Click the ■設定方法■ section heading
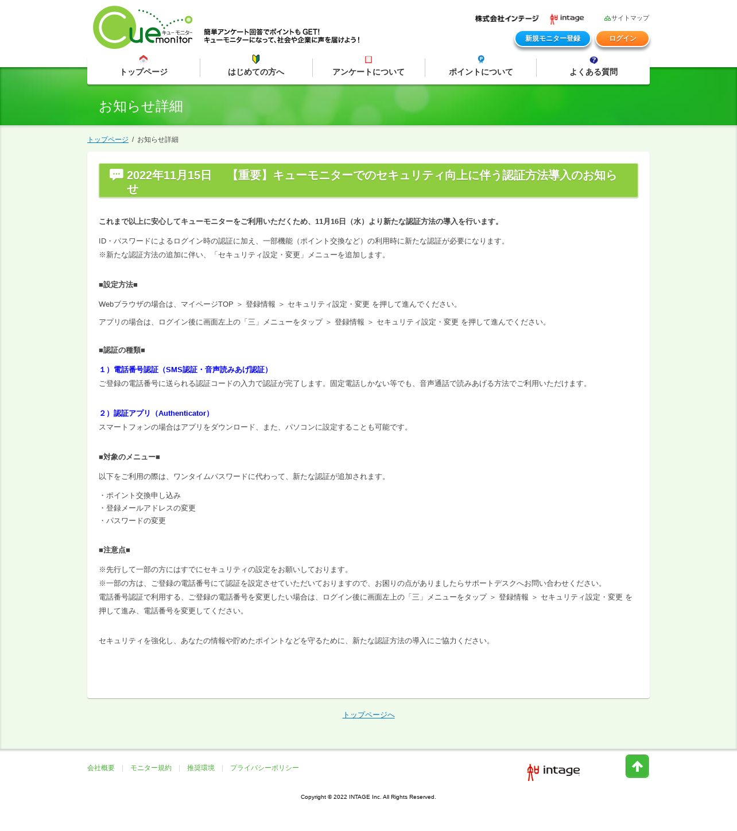 118,285
